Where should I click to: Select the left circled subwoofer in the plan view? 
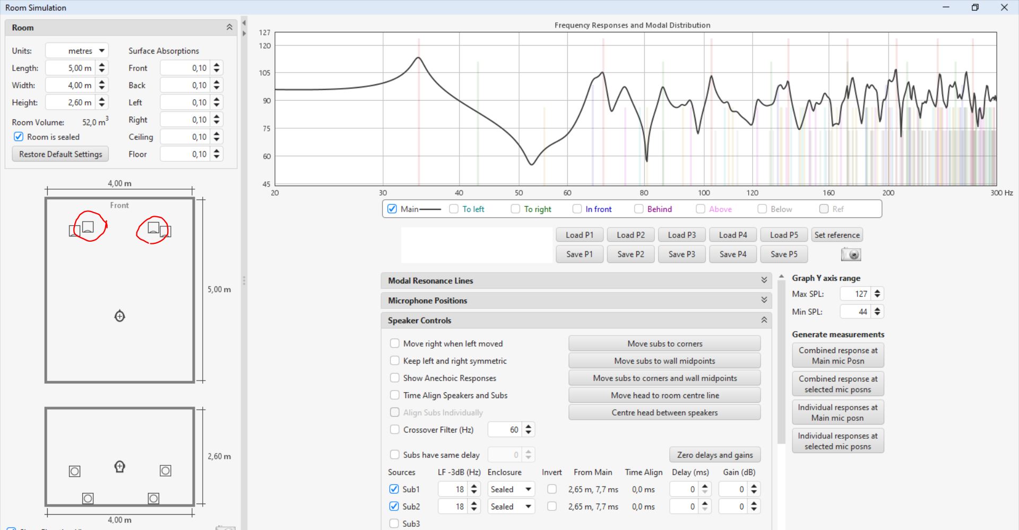88,227
